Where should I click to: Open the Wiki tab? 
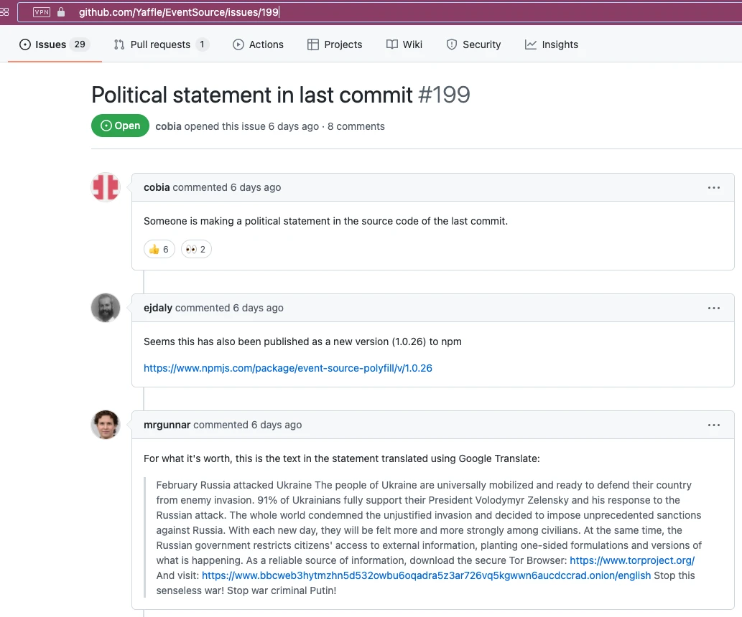tap(404, 44)
